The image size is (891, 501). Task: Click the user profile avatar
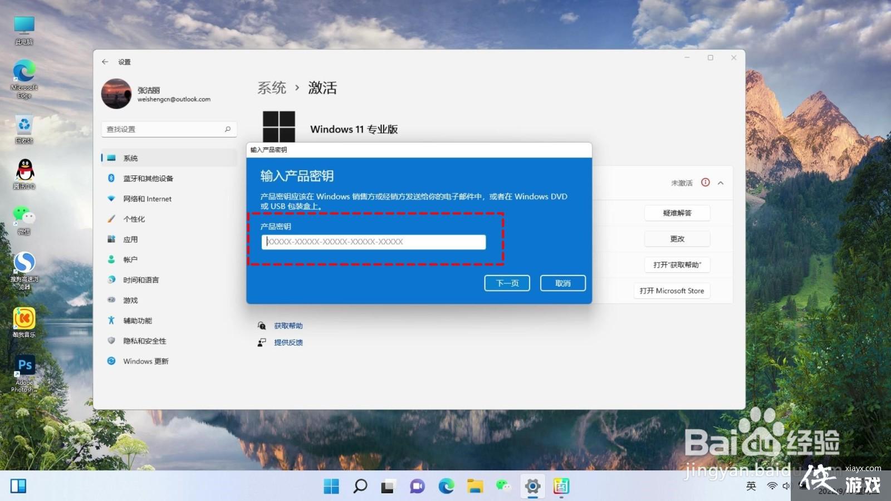[116, 94]
